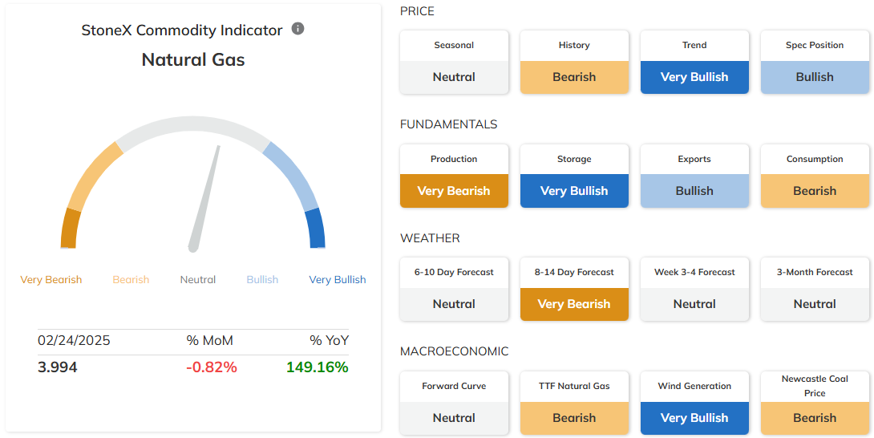Open the 3-Month Forecast card

pos(815,289)
